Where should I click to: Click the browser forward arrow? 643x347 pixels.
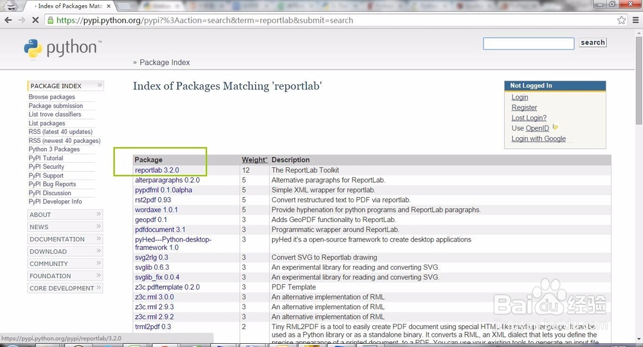[22, 20]
